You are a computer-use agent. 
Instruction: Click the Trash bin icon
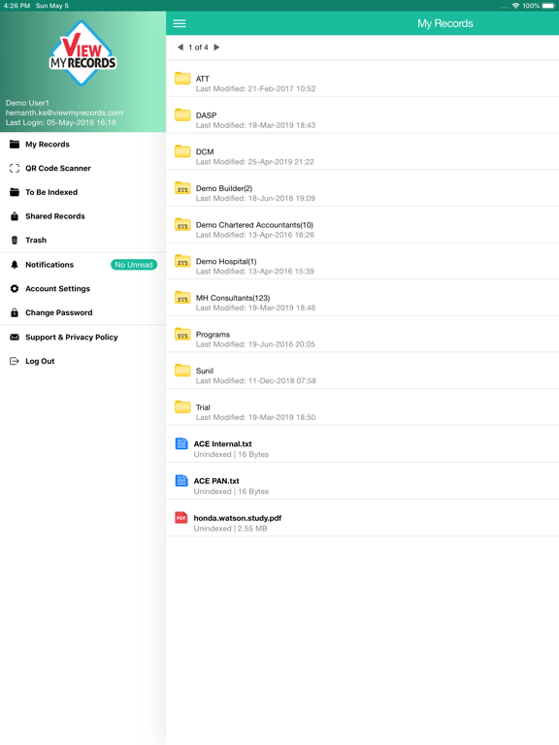tap(15, 240)
